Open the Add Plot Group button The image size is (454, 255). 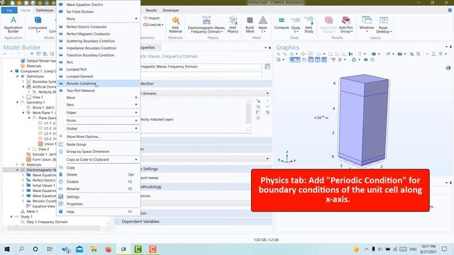[345, 24]
